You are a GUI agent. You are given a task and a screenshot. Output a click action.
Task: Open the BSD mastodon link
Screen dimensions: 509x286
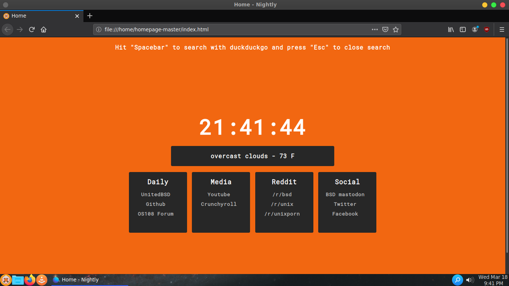[x=345, y=194]
